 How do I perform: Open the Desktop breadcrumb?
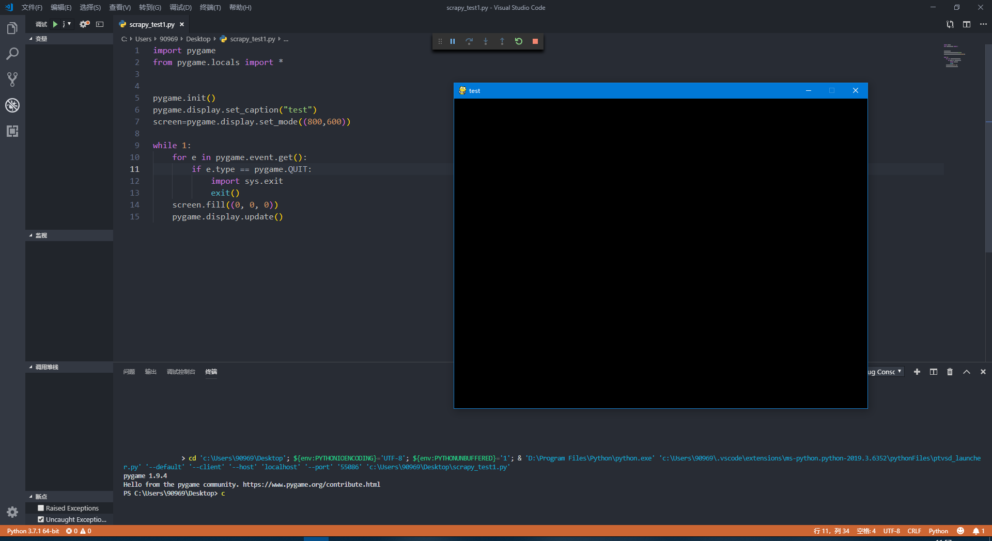[x=198, y=39]
